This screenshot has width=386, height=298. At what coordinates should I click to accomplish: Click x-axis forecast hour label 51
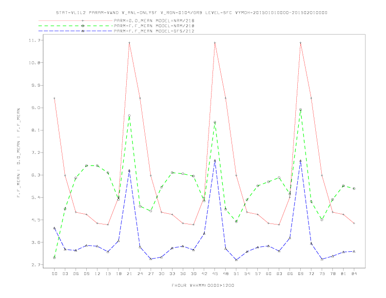tap(236, 274)
